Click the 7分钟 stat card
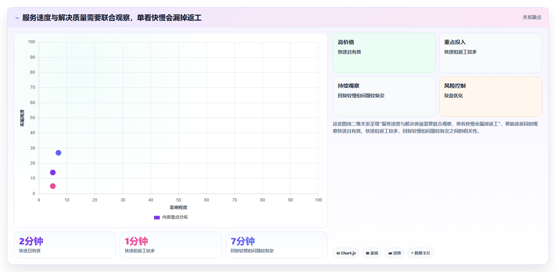This screenshot has height=272, width=556. click(x=277, y=245)
